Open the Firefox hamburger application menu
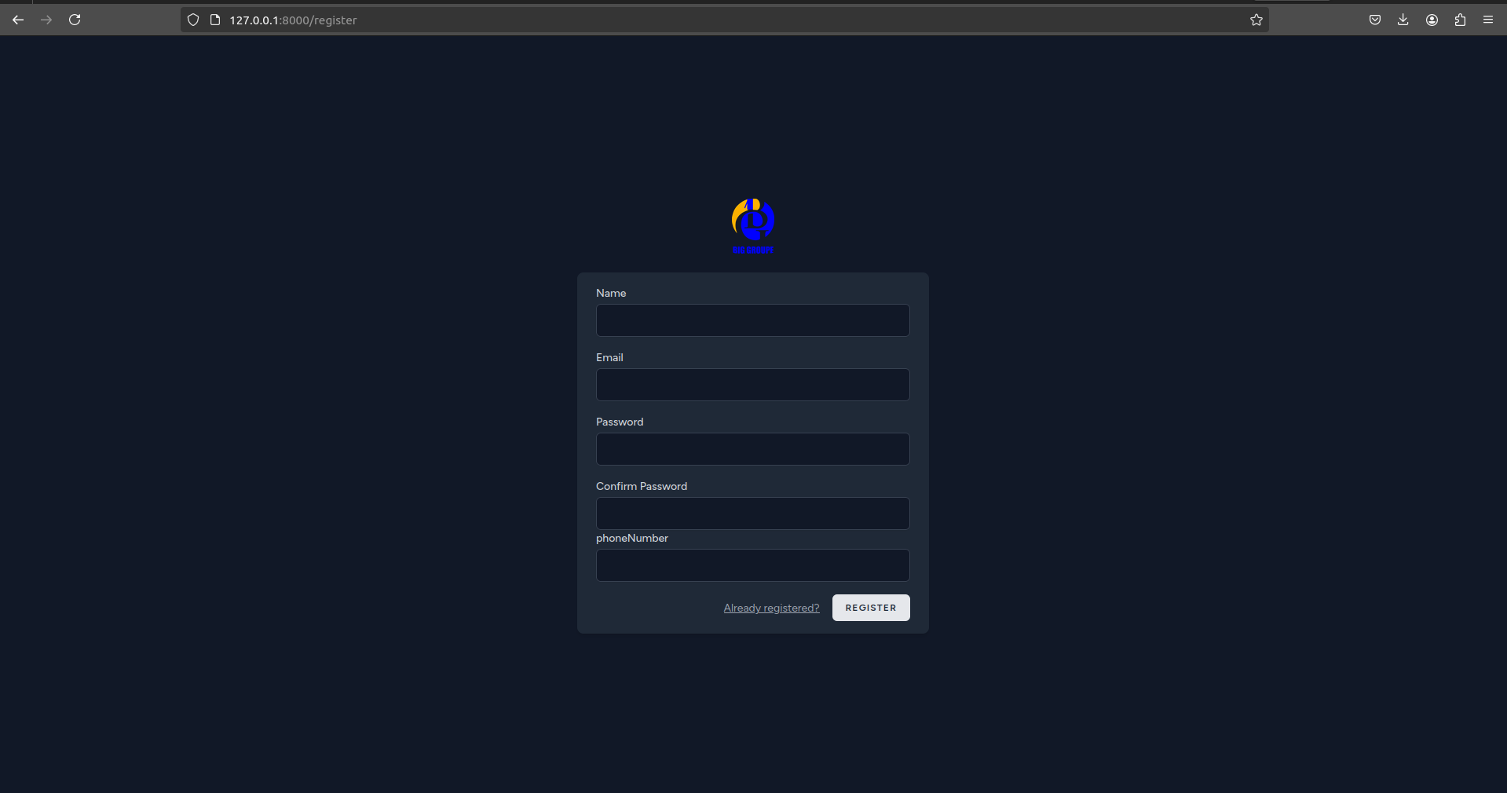Screen dimensions: 1507x793 pos(1488,20)
